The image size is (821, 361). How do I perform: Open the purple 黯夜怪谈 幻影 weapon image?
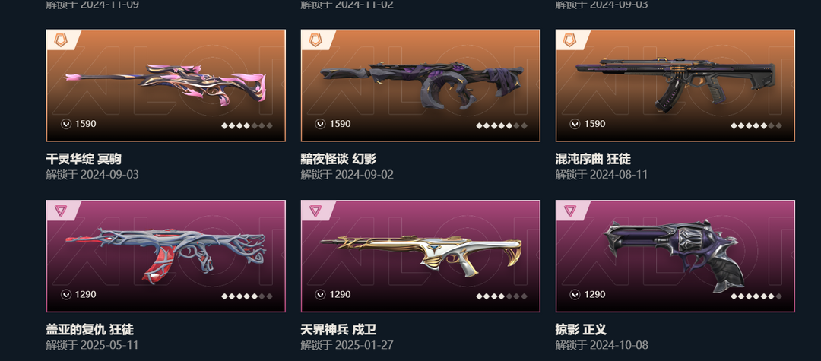[421, 85]
